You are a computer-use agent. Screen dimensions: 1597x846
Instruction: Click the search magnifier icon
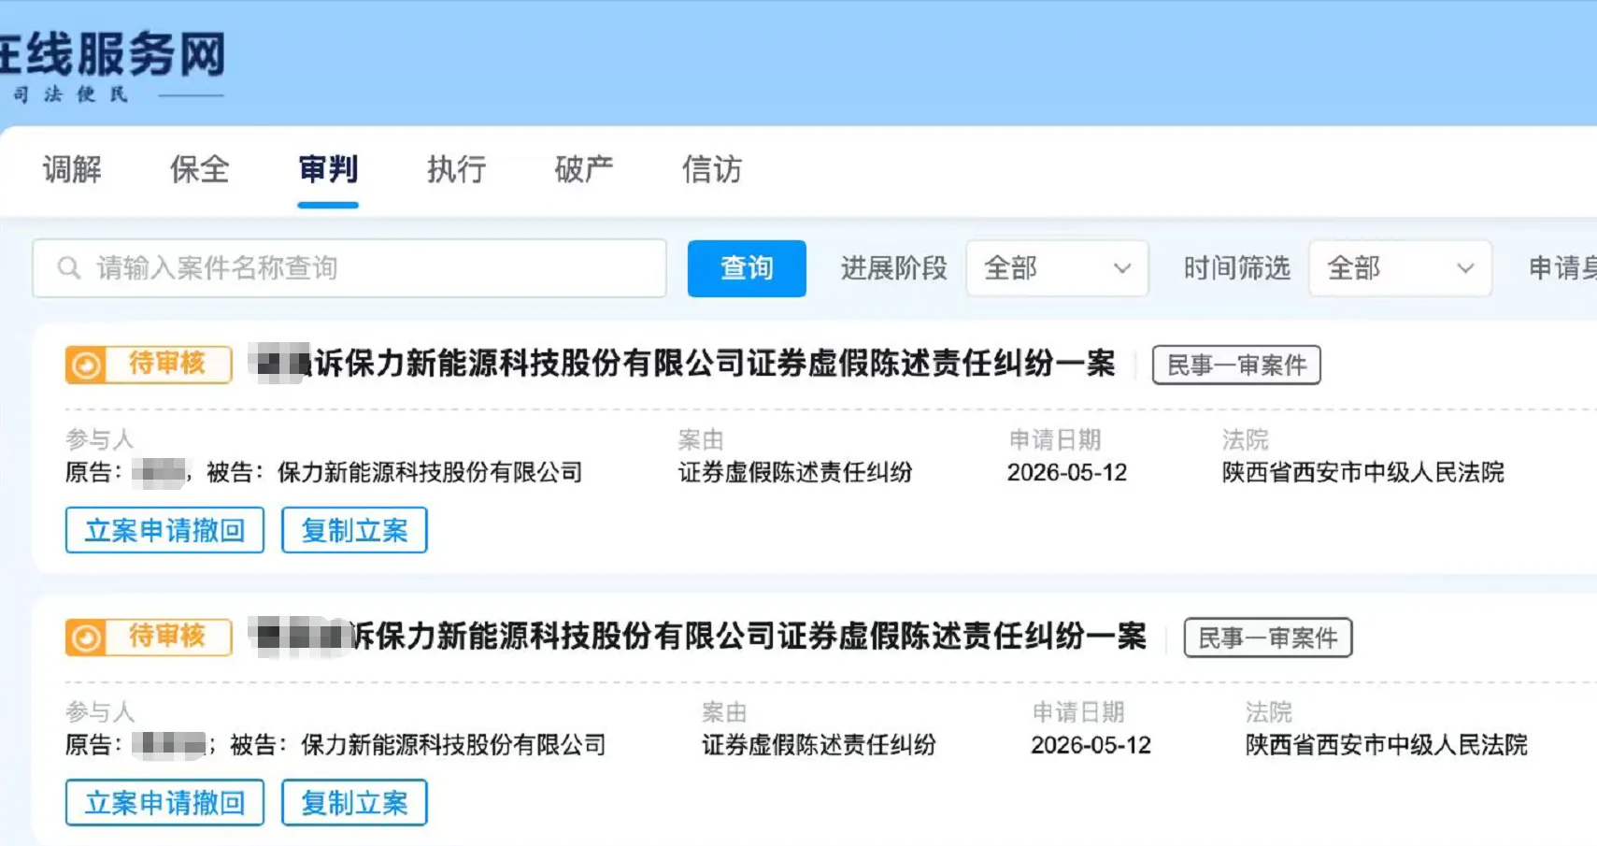(69, 268)
